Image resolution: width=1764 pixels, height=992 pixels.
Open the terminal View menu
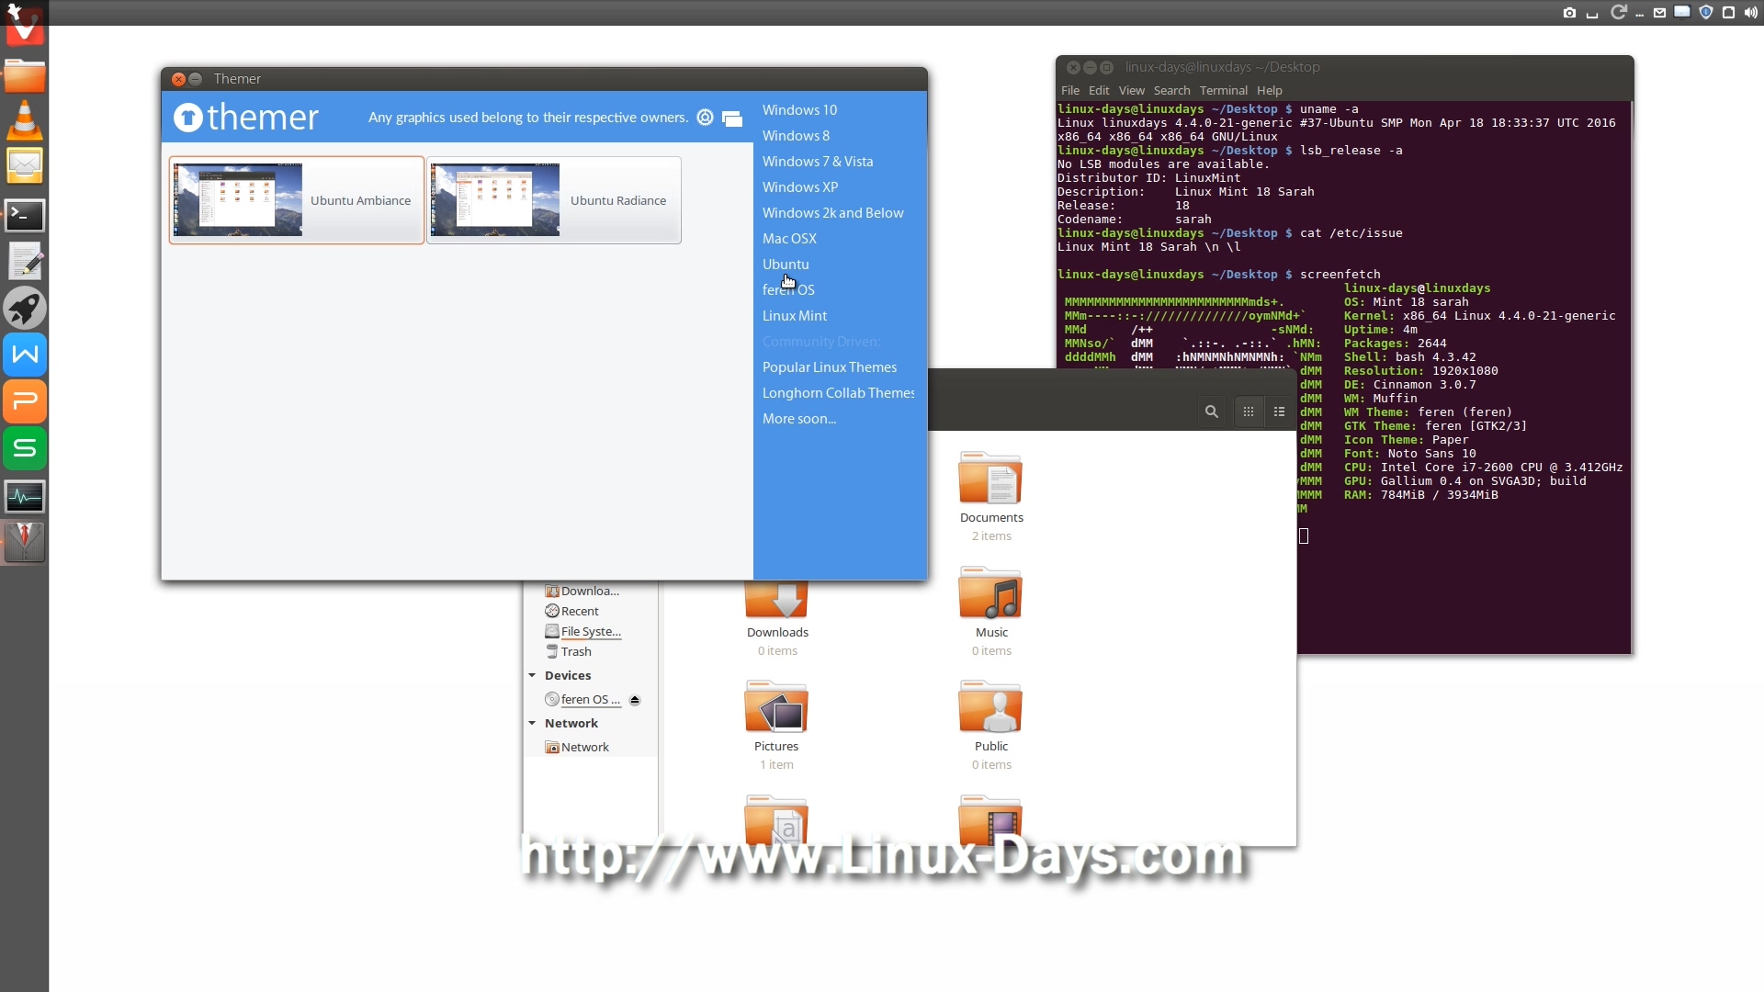pyautogui.click(x=1132, y=90)
